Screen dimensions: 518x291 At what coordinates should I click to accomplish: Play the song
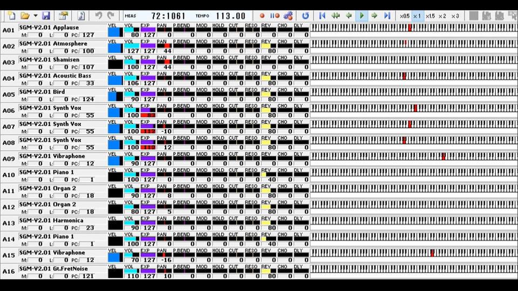tap(362, 16)
